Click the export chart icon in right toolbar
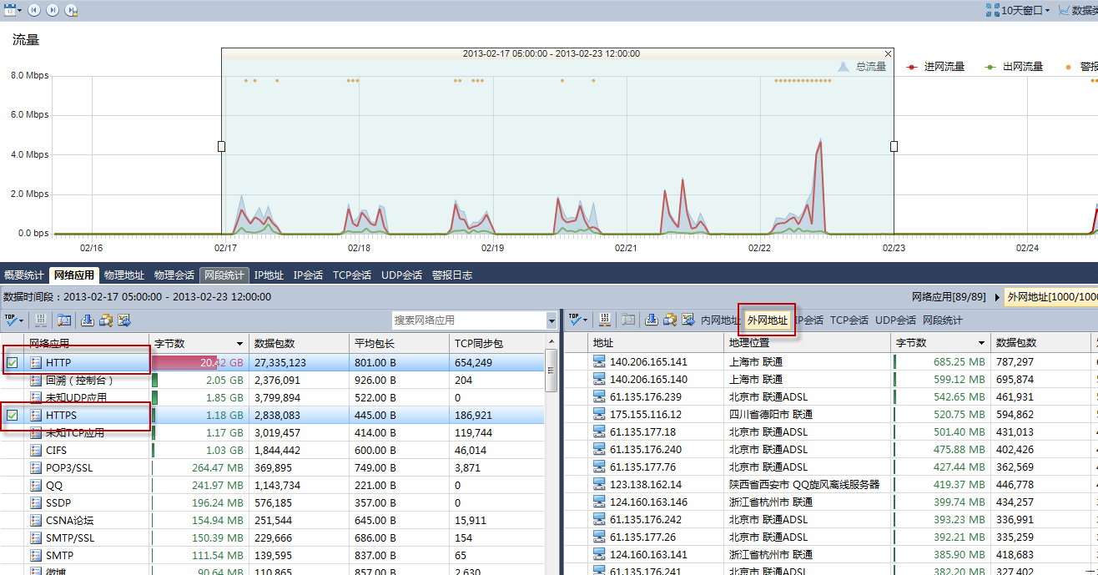The image size is (1098, 575). click(688, 320)
